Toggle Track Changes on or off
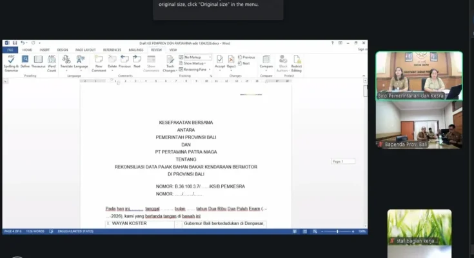The width and height of the screenshot is (474, 258). tap(170, 61)
